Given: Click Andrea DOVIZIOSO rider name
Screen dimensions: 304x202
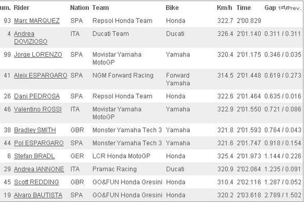Looking at the screenshot, I should (x=30, y=38).
